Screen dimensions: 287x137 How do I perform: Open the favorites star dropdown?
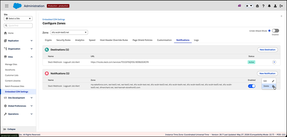pos(249,6)
